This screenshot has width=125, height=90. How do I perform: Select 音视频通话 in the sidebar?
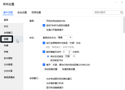pyautogui.click(x=12, y=77)
